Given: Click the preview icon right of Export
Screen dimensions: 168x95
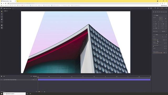Looking at the screenshot, I should pyautogui.click(x=166, y=8).
